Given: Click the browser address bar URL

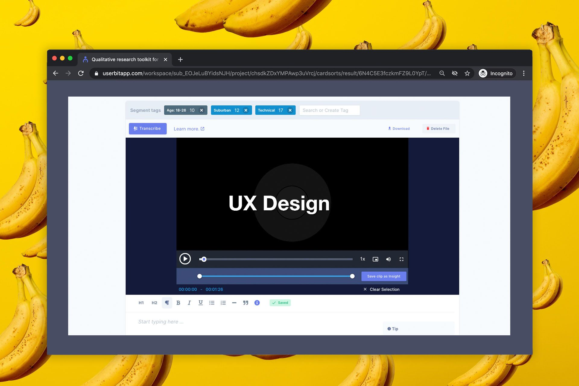Looking at the screenshot, I should click(267, 73).
